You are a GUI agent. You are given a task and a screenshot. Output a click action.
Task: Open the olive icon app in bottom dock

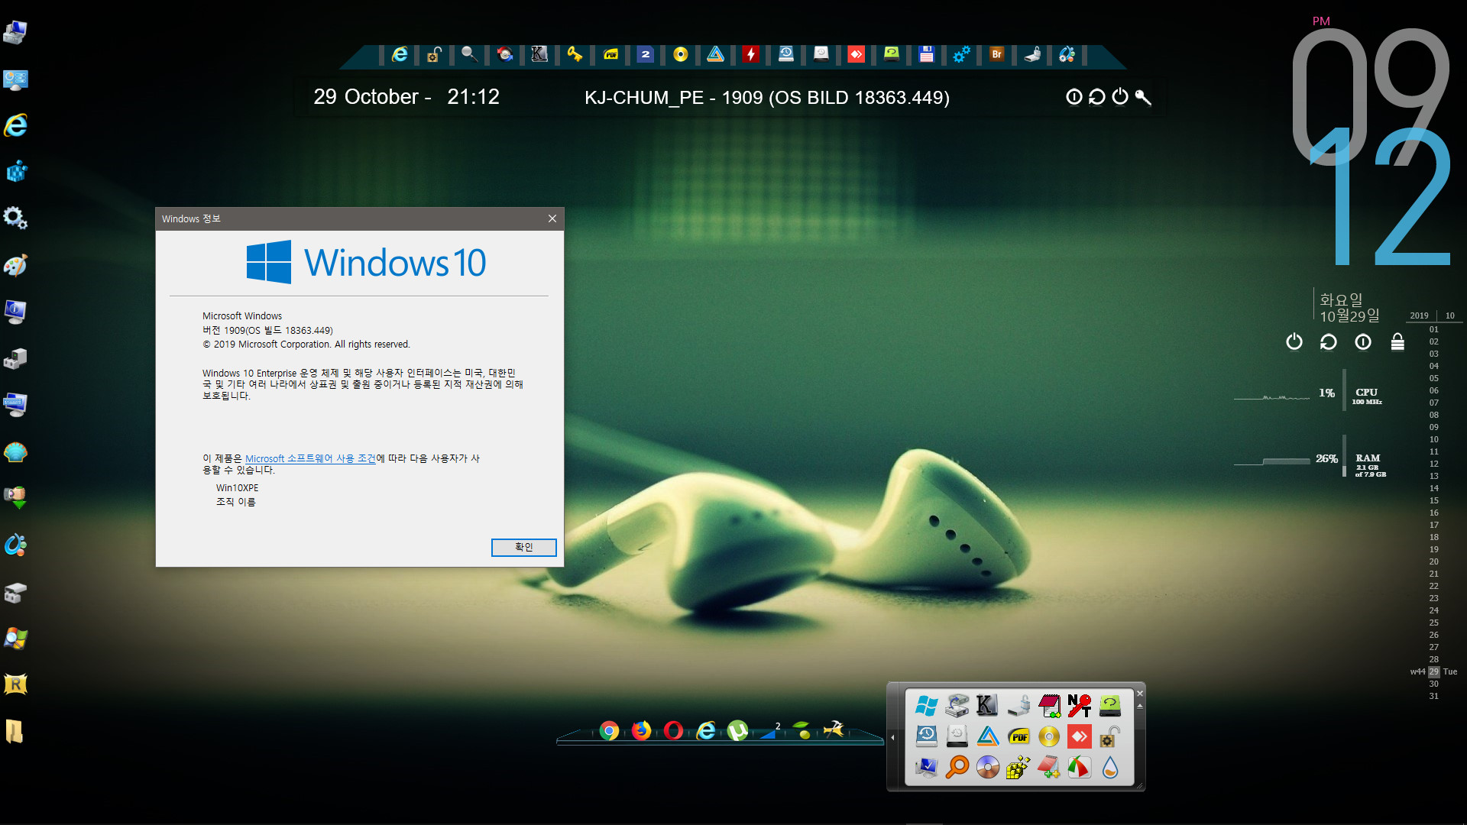802,730
